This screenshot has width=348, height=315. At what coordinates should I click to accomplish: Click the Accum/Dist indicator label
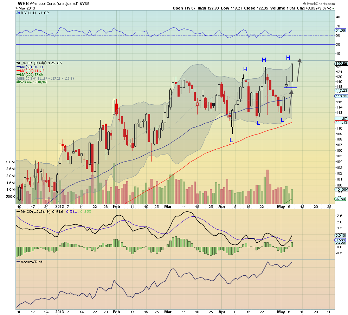click(31, 262)
